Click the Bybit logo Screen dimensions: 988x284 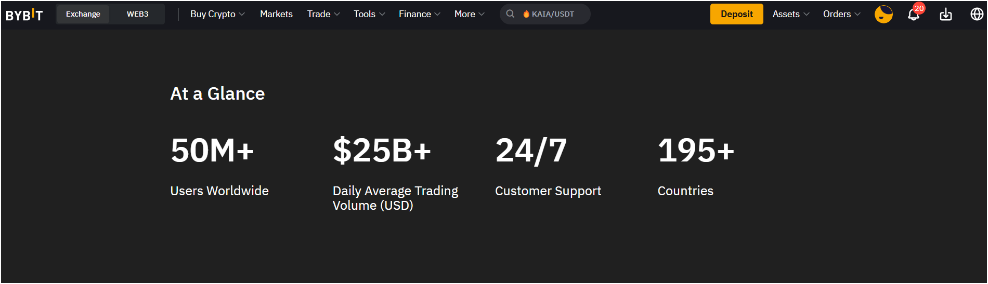(24, 15)
